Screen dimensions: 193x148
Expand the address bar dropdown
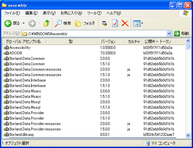tap(169, 34)
